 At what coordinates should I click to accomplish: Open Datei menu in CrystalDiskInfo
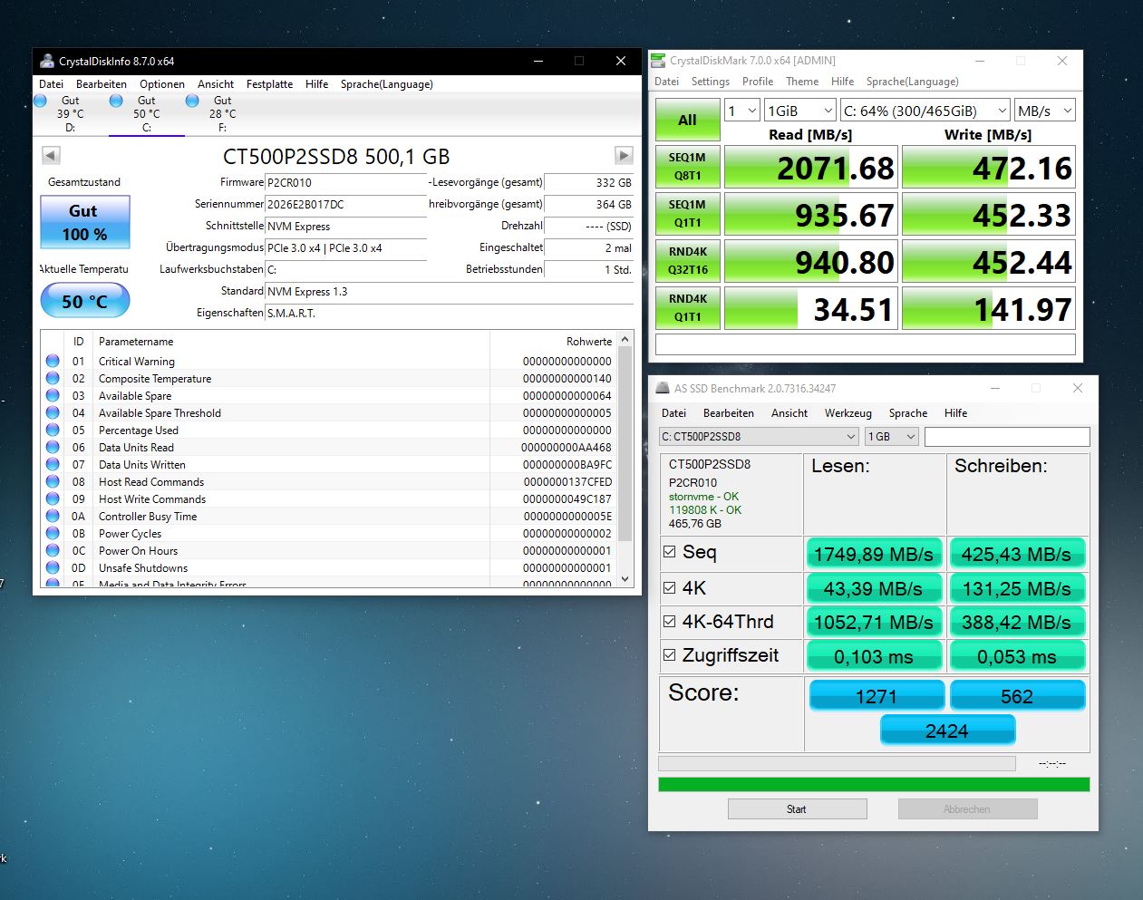point(52,84)
